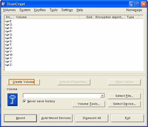Viewport: 148px width, 127px height.
Task: Open the Tools menu
Action: [x=54, y=10]
